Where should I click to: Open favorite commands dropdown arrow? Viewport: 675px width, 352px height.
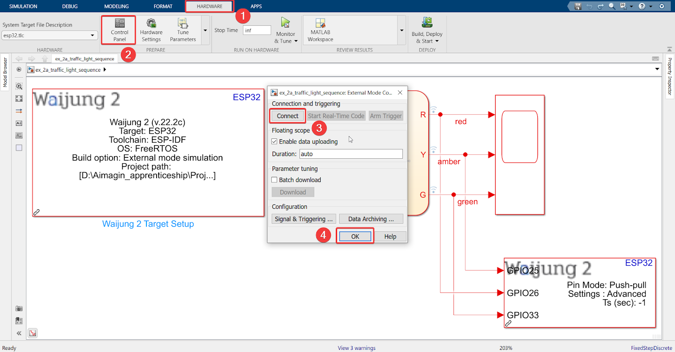(631, 6)
